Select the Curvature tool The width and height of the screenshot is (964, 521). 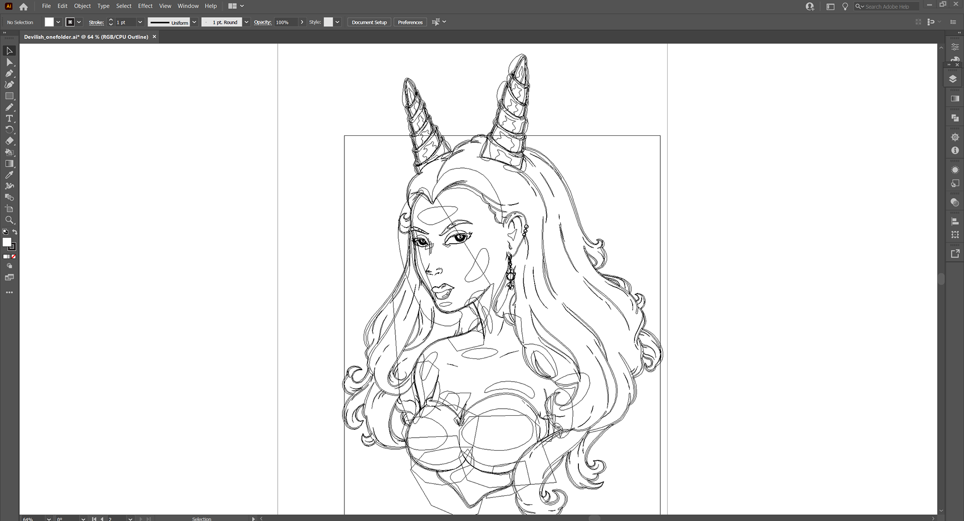10,85
